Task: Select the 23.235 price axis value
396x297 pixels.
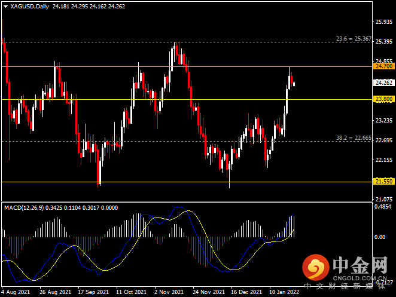Action: pos(384,121)
